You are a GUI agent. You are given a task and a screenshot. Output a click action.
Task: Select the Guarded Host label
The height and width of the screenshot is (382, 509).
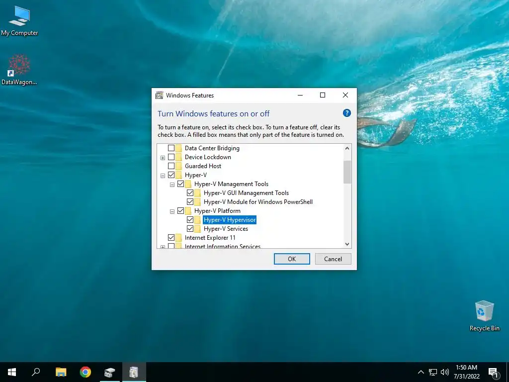tap(203, 166)
